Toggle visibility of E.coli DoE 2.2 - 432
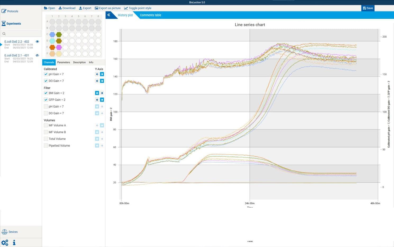394x247 pixels. [37, 42]
